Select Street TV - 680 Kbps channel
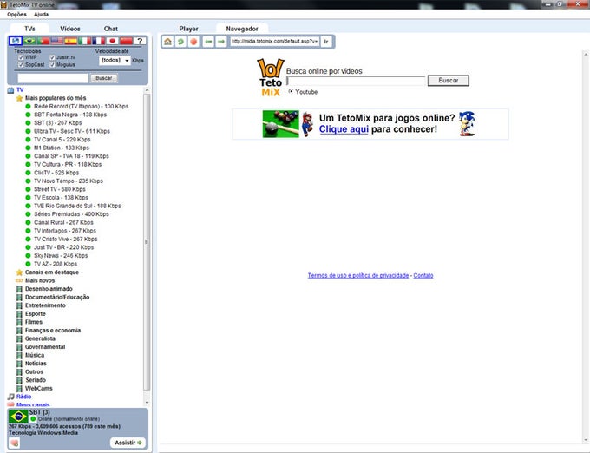The height and width of the screenshot is (453, 590). (60, 189)
